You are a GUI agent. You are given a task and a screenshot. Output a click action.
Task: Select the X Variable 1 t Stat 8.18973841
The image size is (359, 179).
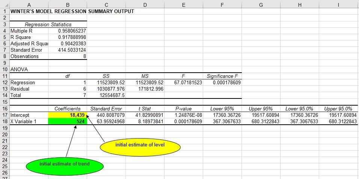click(x=145, y=121)
